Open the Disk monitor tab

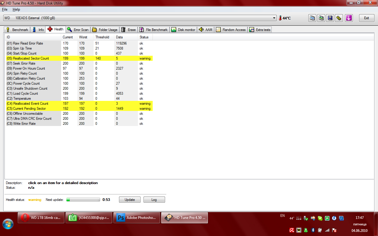coord(183,29)
